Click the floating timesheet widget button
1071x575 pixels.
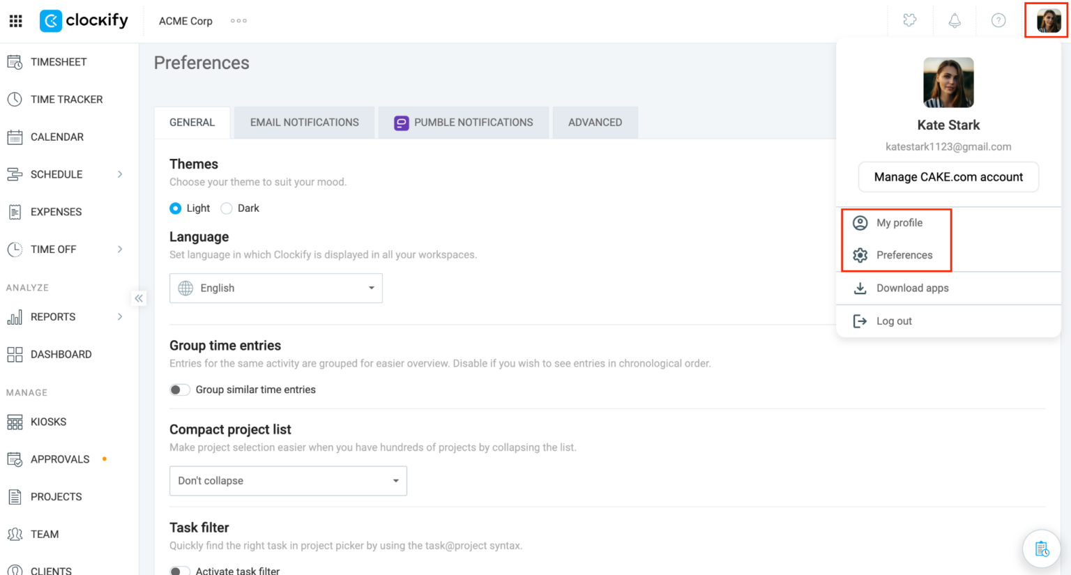(x=1042, y=549)
